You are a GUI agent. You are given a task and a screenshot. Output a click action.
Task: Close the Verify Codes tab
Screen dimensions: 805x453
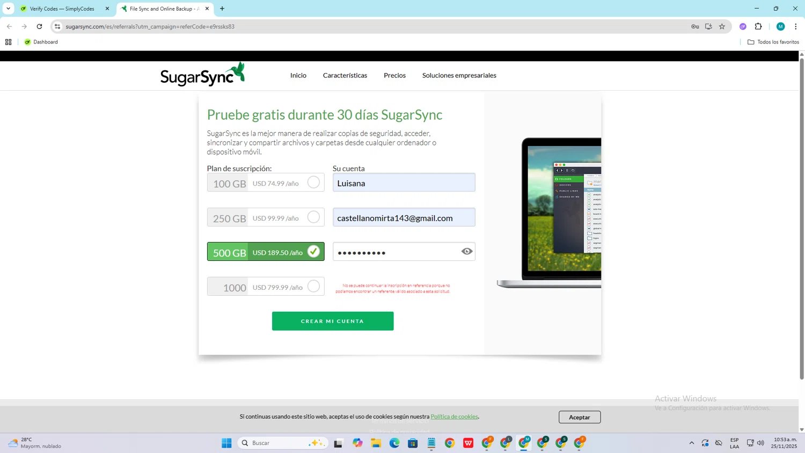tap(107, 9)
